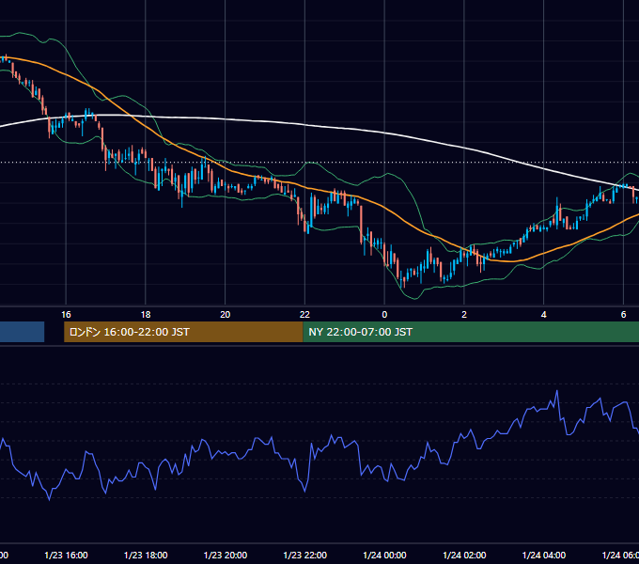Image resolution: width=639 pixels, height=564 pixels.
Task: Click the 1/24 02:00 time axis label
Action: coord(464,555)
